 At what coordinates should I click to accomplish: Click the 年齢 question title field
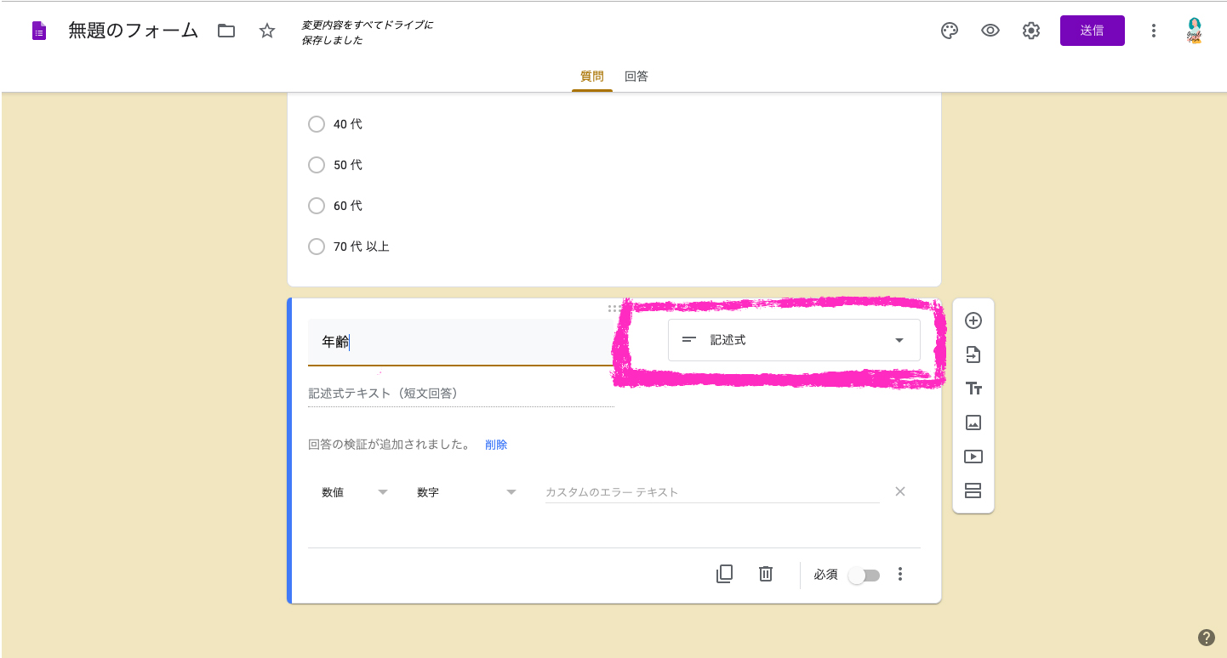click(460, 342)
